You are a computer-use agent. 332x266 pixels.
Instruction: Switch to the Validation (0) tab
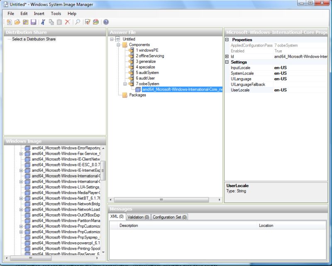tap(138, 217)
